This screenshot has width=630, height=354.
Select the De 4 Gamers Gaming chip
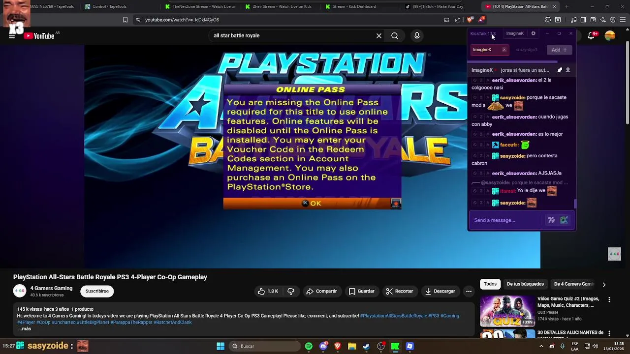tap(574, 284)
